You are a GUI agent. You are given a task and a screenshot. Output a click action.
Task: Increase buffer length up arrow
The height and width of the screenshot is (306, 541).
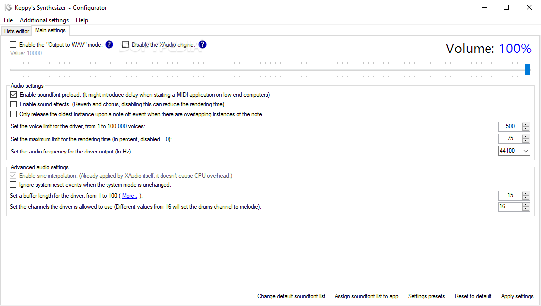click(526, 194)
